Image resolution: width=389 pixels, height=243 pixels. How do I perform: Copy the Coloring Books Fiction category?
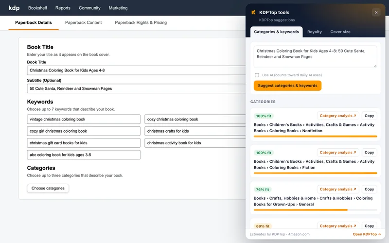tap(369, 153)
